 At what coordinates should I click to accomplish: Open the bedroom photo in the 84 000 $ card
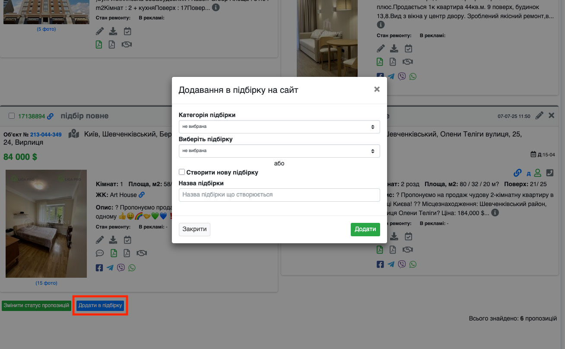click(46, 224)
